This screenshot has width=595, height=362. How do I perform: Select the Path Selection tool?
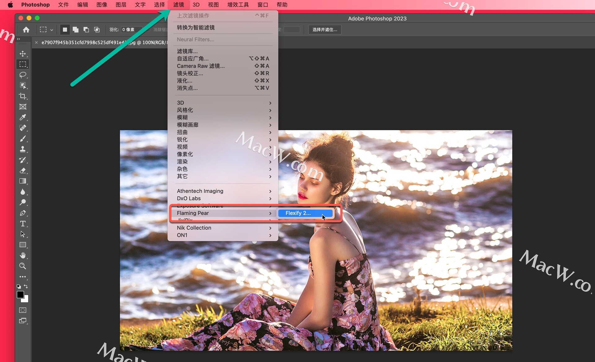(x=23, y=234)
